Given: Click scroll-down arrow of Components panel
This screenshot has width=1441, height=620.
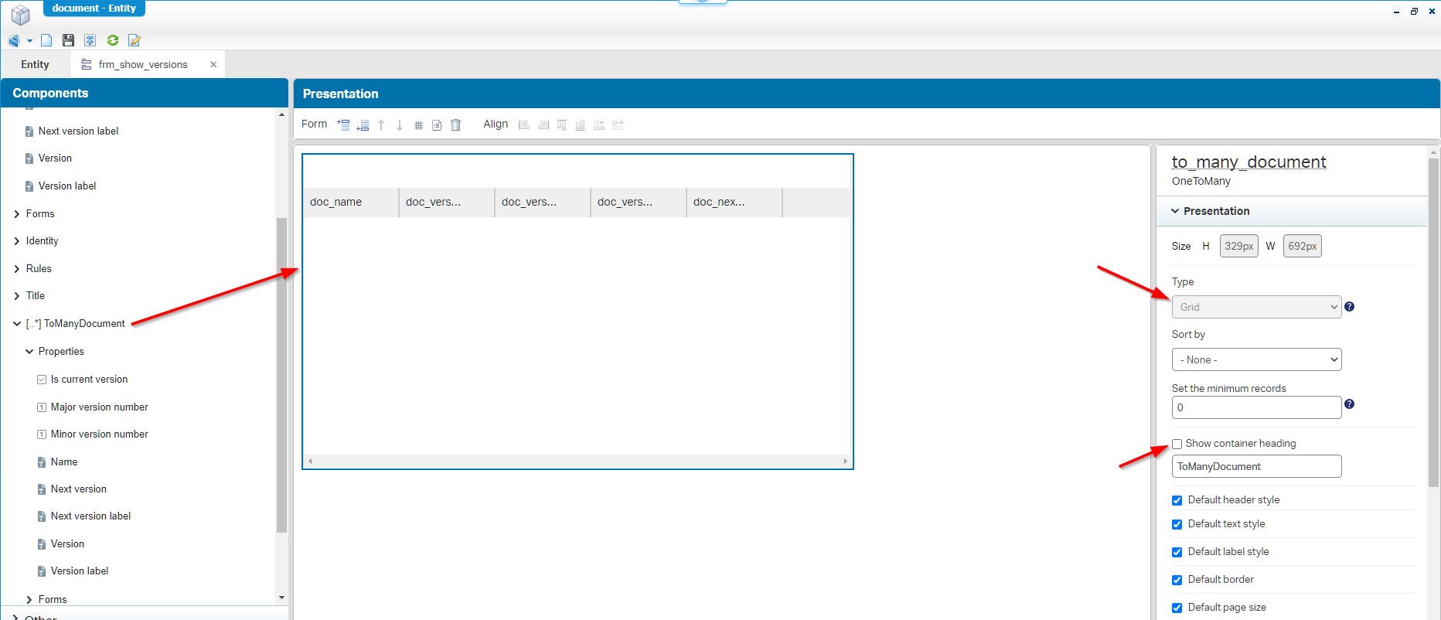Looking at the screenshot, I should click(x=281, y=598).
